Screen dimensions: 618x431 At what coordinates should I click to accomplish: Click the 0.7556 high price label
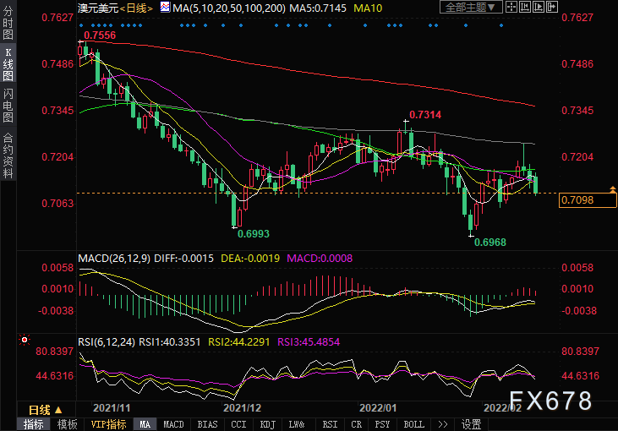point(100,35)
